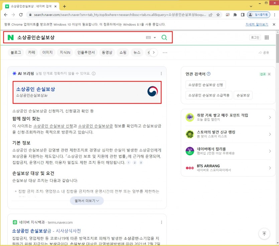Click the 로그인 button

tap(255, 37)
